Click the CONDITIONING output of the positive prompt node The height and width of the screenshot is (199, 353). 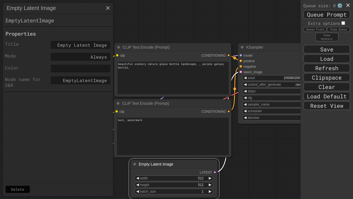click(x=229, y=55)
